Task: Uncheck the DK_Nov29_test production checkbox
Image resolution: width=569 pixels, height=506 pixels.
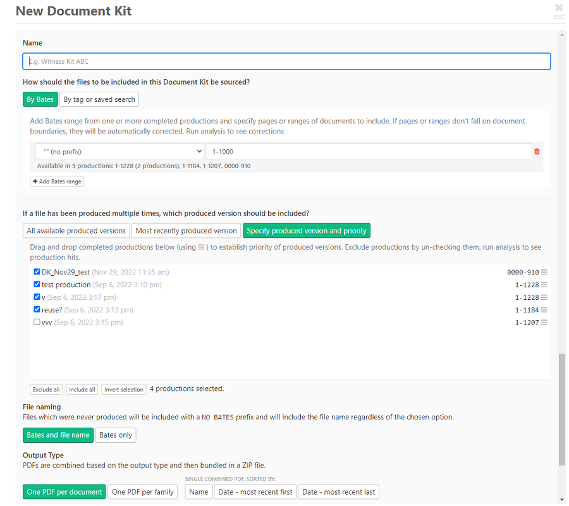Action: 37,272
